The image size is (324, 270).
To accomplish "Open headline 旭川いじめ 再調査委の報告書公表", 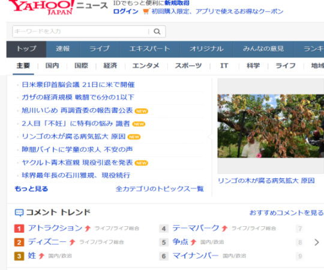I will (77, 110).
